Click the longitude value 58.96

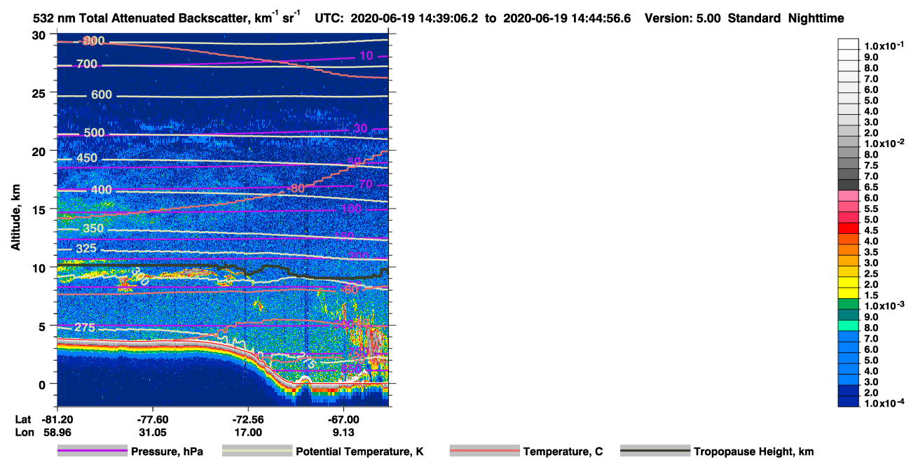click(57, 432)
